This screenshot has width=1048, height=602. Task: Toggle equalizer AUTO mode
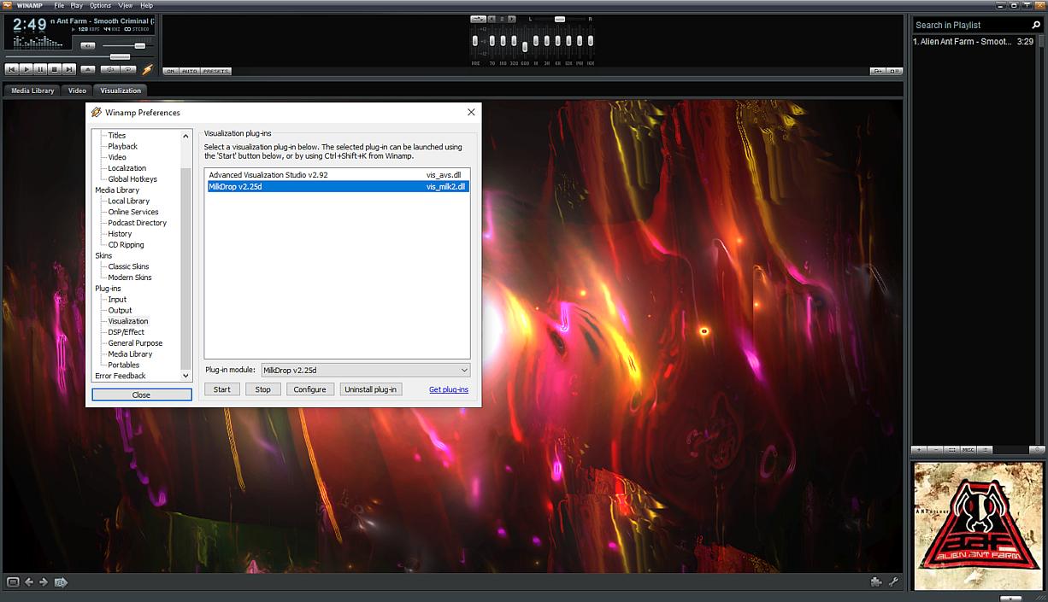pos(189,71)
